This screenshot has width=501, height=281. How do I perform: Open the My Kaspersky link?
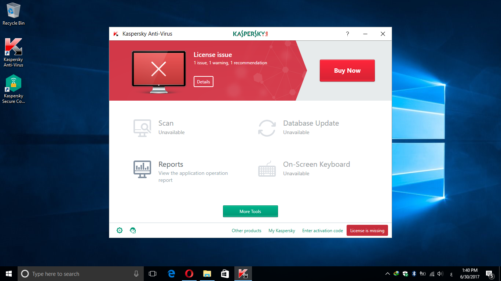coord(282,231)
